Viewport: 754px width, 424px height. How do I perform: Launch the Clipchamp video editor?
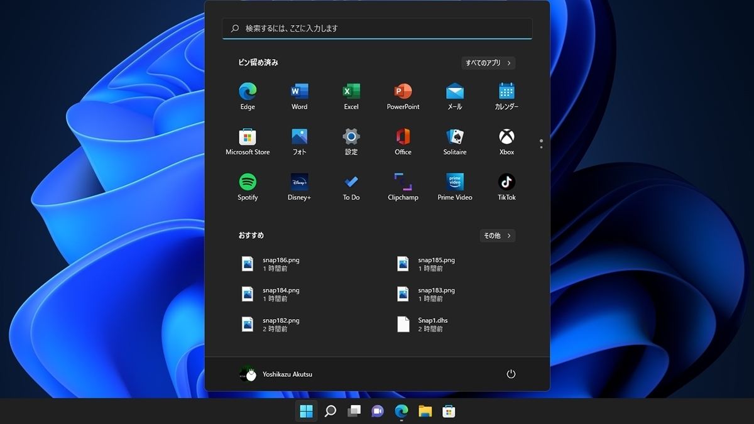tap(403, 187)
